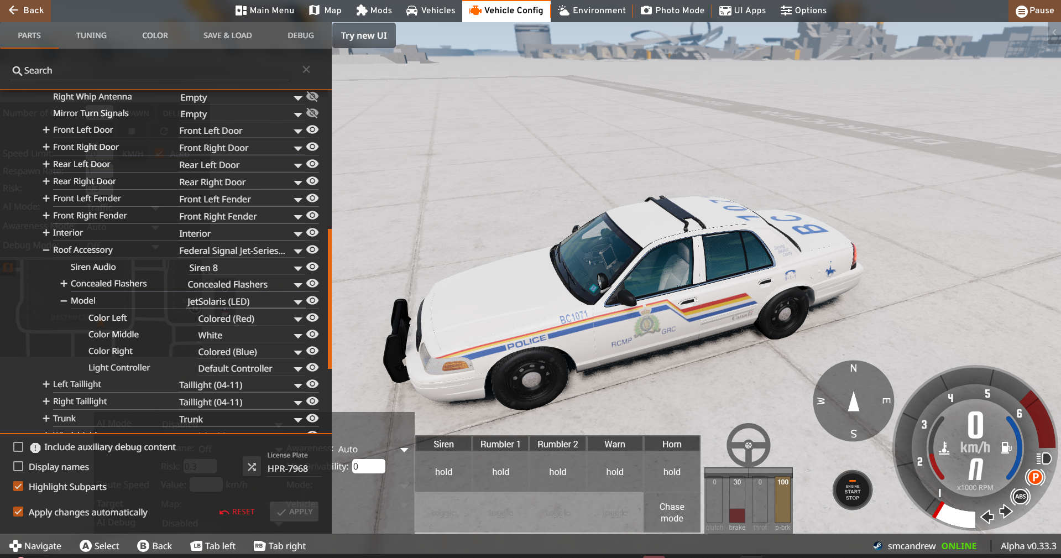1061x558 pixels.
Task: Show the hidden Mirror Turn Signals part
Action: 312,113
